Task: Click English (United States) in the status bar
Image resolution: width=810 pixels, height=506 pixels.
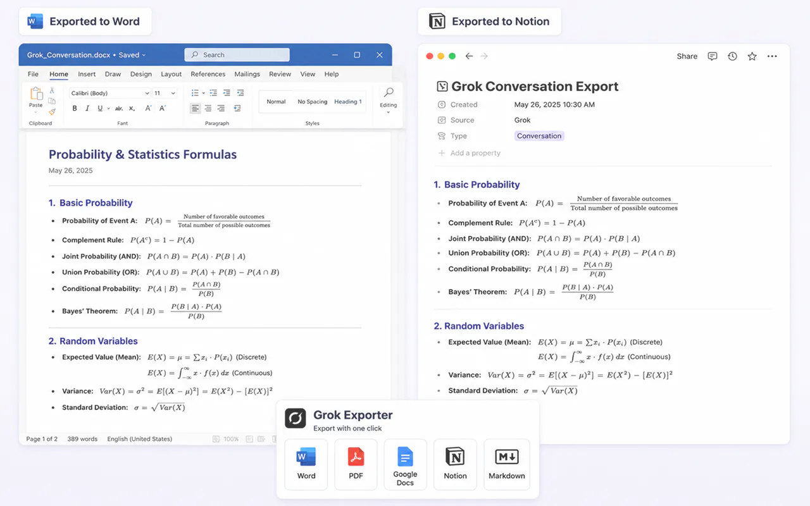Action: click(139, 439)
